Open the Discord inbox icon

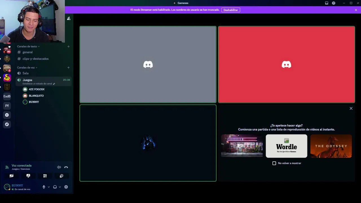point(327,3)
